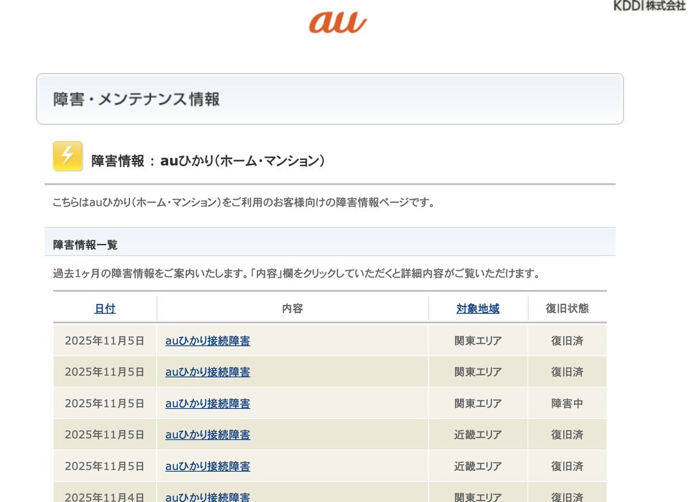Screen dimensions: 691x502
Task: Sort the table by 日付 column link
Action: [x=105, y=309]
